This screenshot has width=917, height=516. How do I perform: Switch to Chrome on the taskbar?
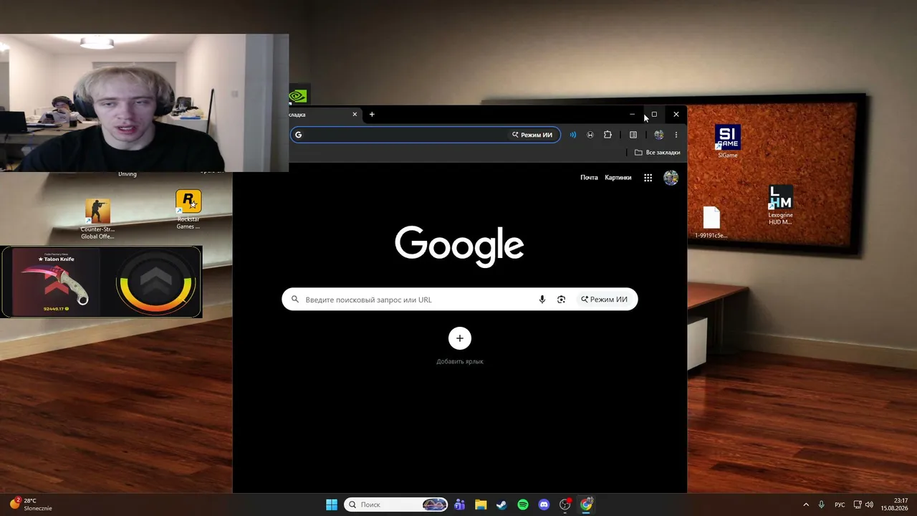click(x=586, y=505)
